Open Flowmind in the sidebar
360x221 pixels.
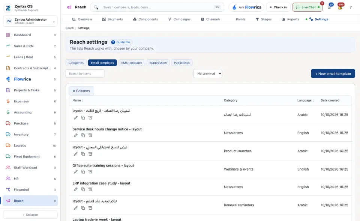point(30,190)
